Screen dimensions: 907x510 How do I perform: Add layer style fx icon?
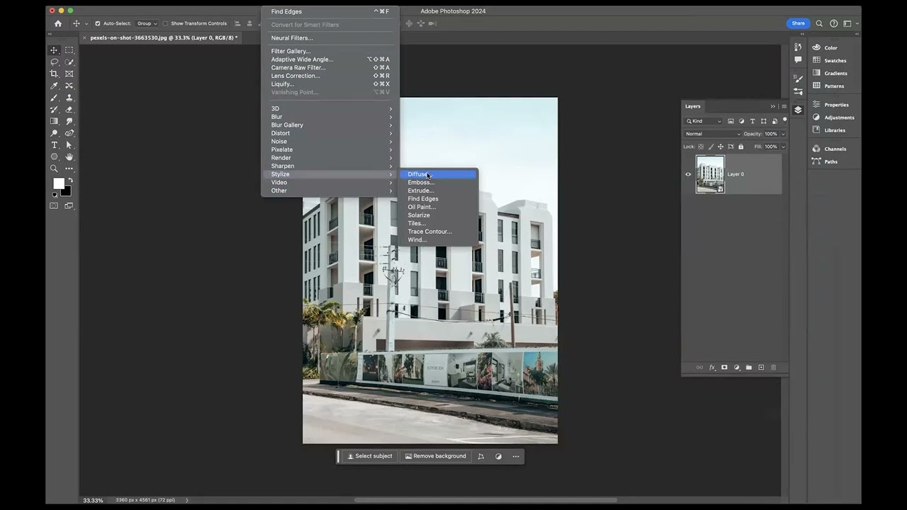point(712,368)
